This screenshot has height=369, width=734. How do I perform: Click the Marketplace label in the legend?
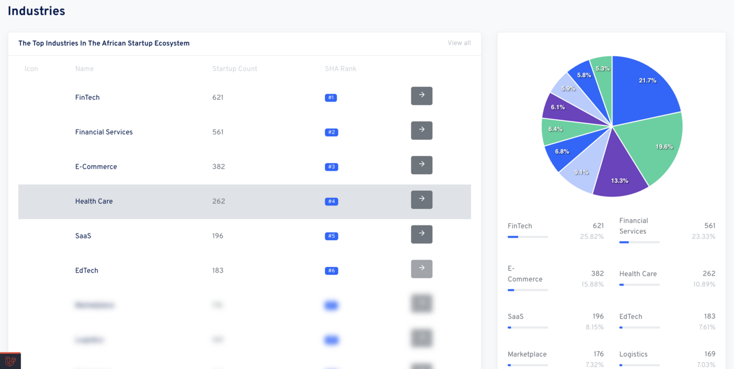[x=527, y=354]
